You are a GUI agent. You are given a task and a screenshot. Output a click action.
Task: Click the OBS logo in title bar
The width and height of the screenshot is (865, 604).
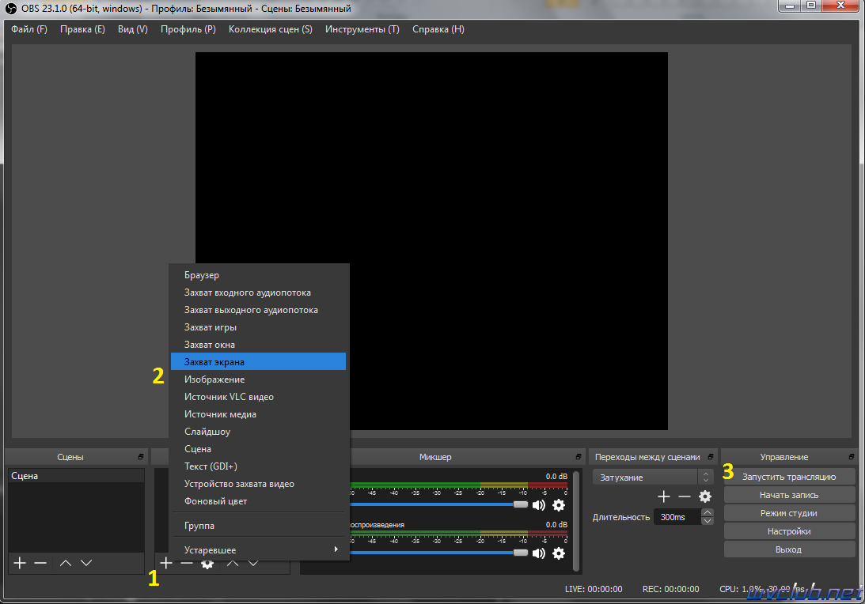pyautogui.click(x=10, y=9)
